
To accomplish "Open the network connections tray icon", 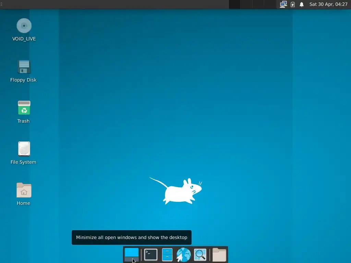I will [283, 4].
